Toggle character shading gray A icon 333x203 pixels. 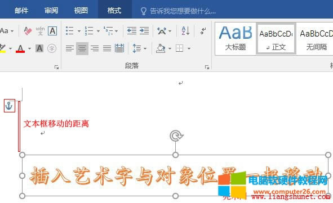[x=39, y=48]
